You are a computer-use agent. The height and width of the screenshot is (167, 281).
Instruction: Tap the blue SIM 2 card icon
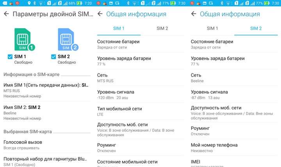[68, 40]
